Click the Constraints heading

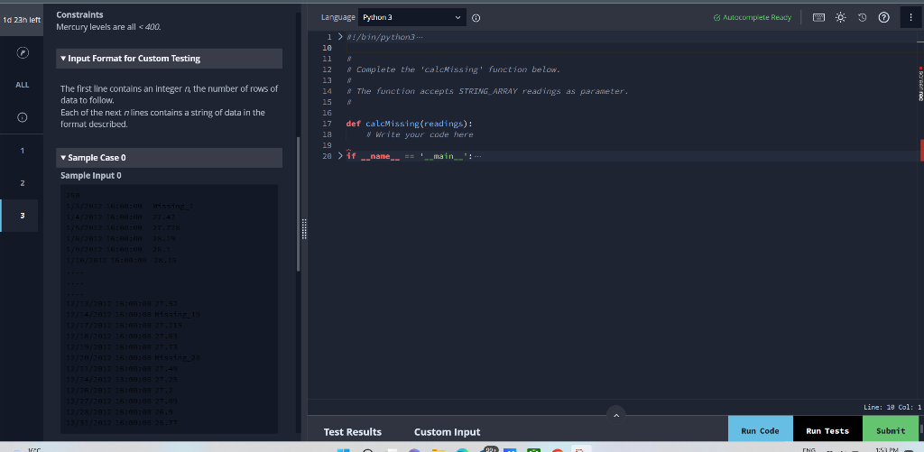point(79,14)
